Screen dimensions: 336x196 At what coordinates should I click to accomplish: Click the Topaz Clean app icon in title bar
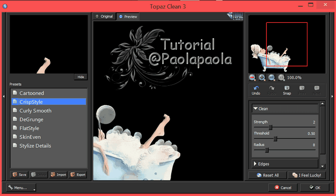click(5, 6)
